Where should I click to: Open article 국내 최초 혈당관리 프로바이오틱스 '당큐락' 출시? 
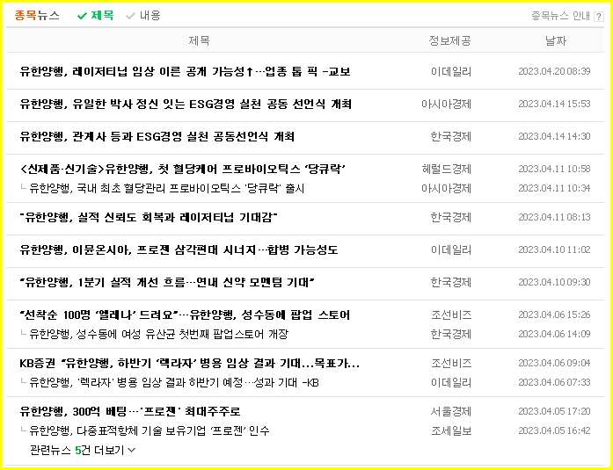pos(167,189)
